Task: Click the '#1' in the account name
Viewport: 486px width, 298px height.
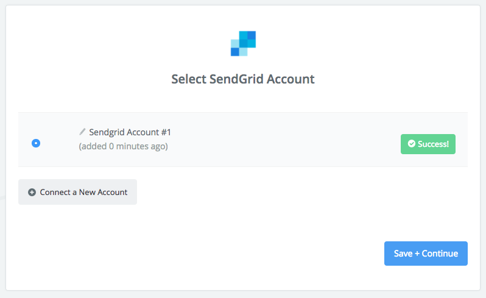Action: [x=166, y=132]
